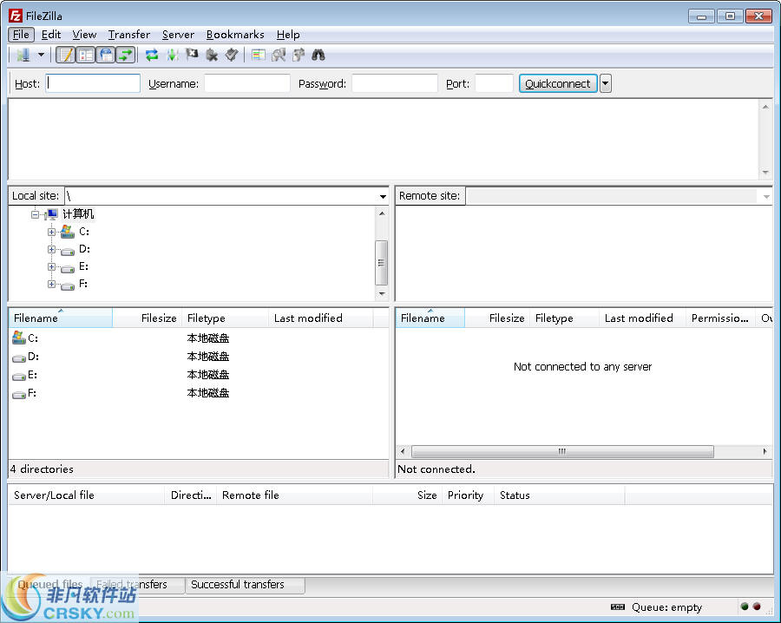Open file search binoculars icon
781x623 pixels.
(318, 55)
